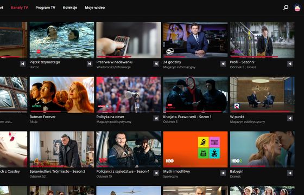Click the Horror genre label
This screenshot has width=304, height=195.
point(34,67)
